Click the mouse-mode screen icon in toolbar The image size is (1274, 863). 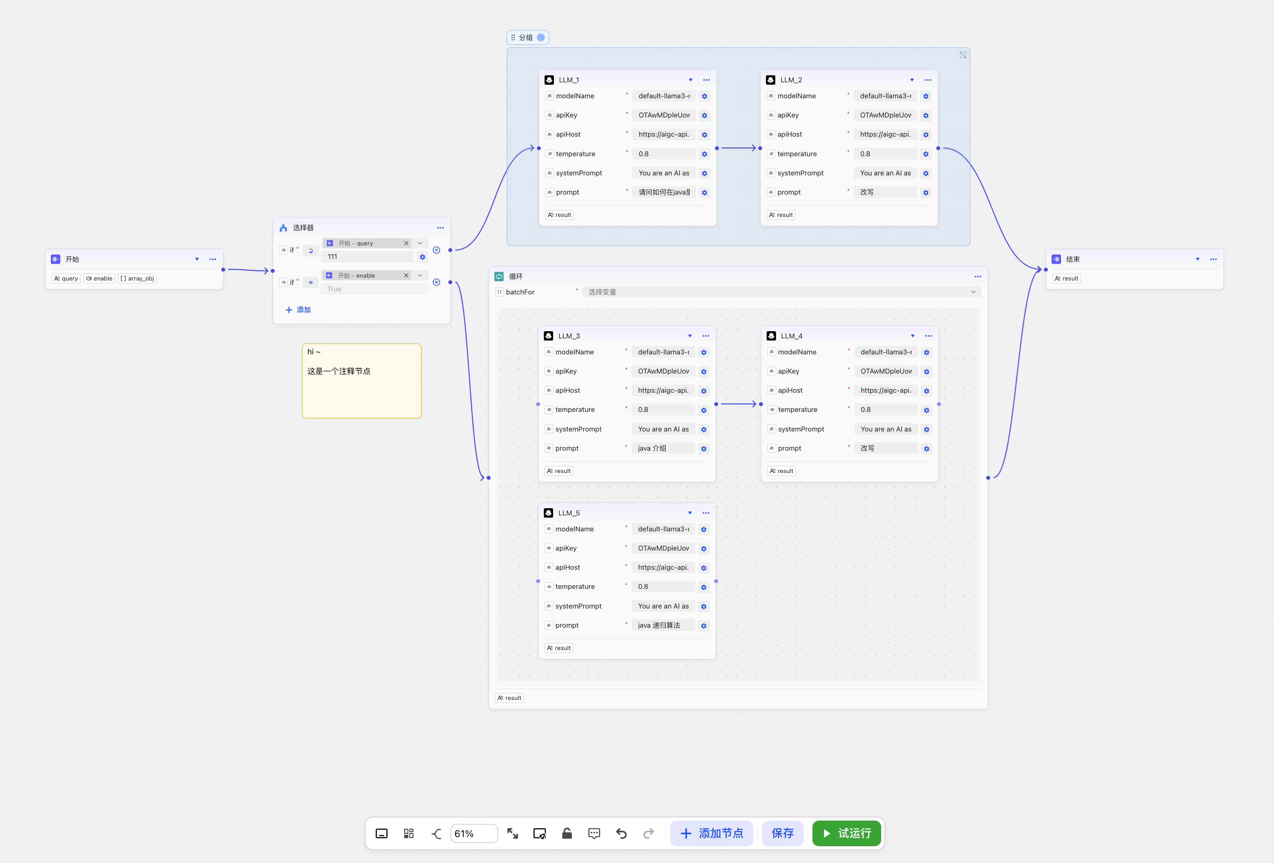tap(539, 833)
